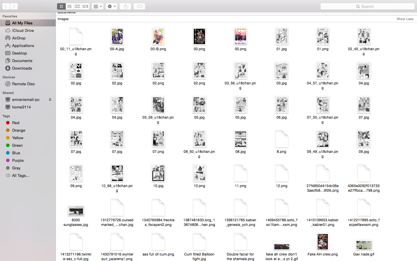Select All My Files in sidebar
417x261 pixels.
(28, 23)
